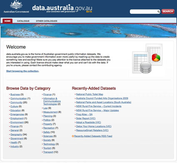Browse the Measurement category
This screenshot has width=177, height=163.
pyautogui.click(x=50, y=112)
